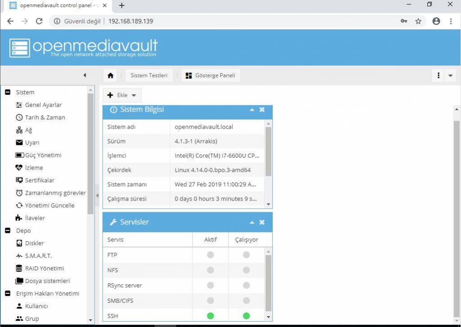Click sidebar splitter collapse handle
Viewport: 461px width, 327px height.
pyautogui.click(x=97, y=195)
